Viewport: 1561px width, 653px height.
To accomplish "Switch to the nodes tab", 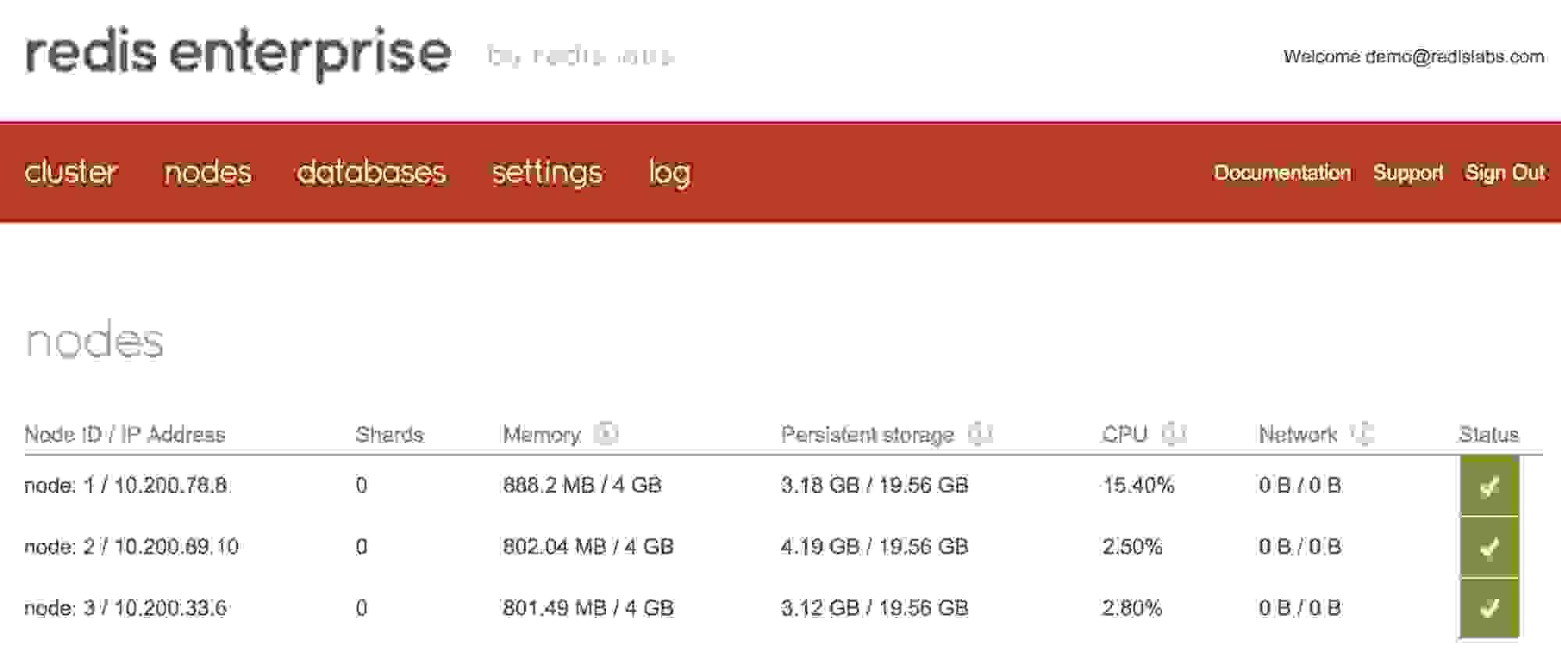I will click(x=208, y=172).
